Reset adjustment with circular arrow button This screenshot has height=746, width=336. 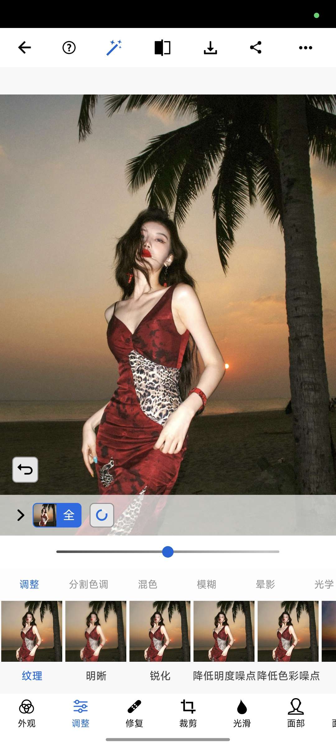(x=102, y=515)
